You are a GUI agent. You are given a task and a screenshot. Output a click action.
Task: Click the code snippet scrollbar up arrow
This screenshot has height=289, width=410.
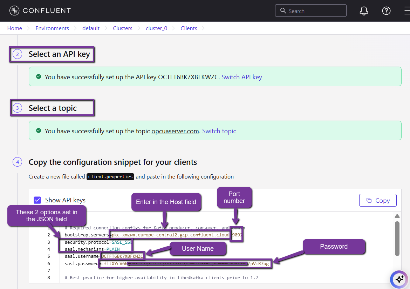click(397, 216)
